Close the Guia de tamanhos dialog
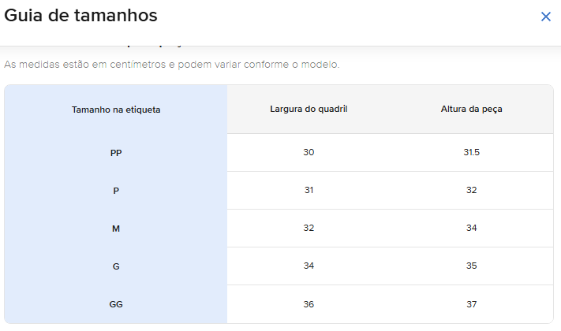The image size is (561, 331). tap(545, 16)
